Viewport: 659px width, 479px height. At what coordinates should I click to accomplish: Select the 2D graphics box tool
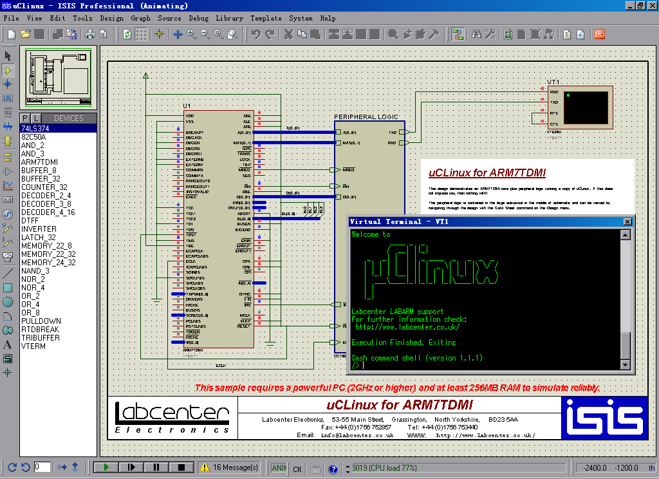(x=8, y=288)
